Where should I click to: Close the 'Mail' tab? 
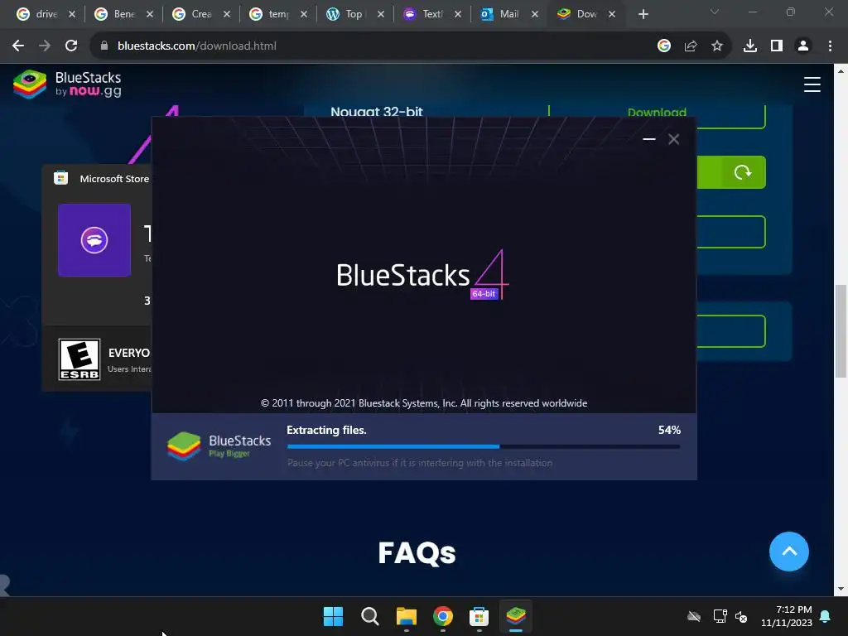tap(535, 15)
